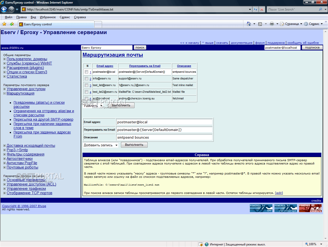Click the SPF powered-by badge

261,208
